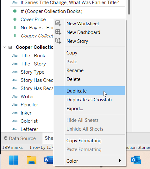Click the New Dashboard icon
This screenshot has height=169, width=150.
tap(58, 32)
